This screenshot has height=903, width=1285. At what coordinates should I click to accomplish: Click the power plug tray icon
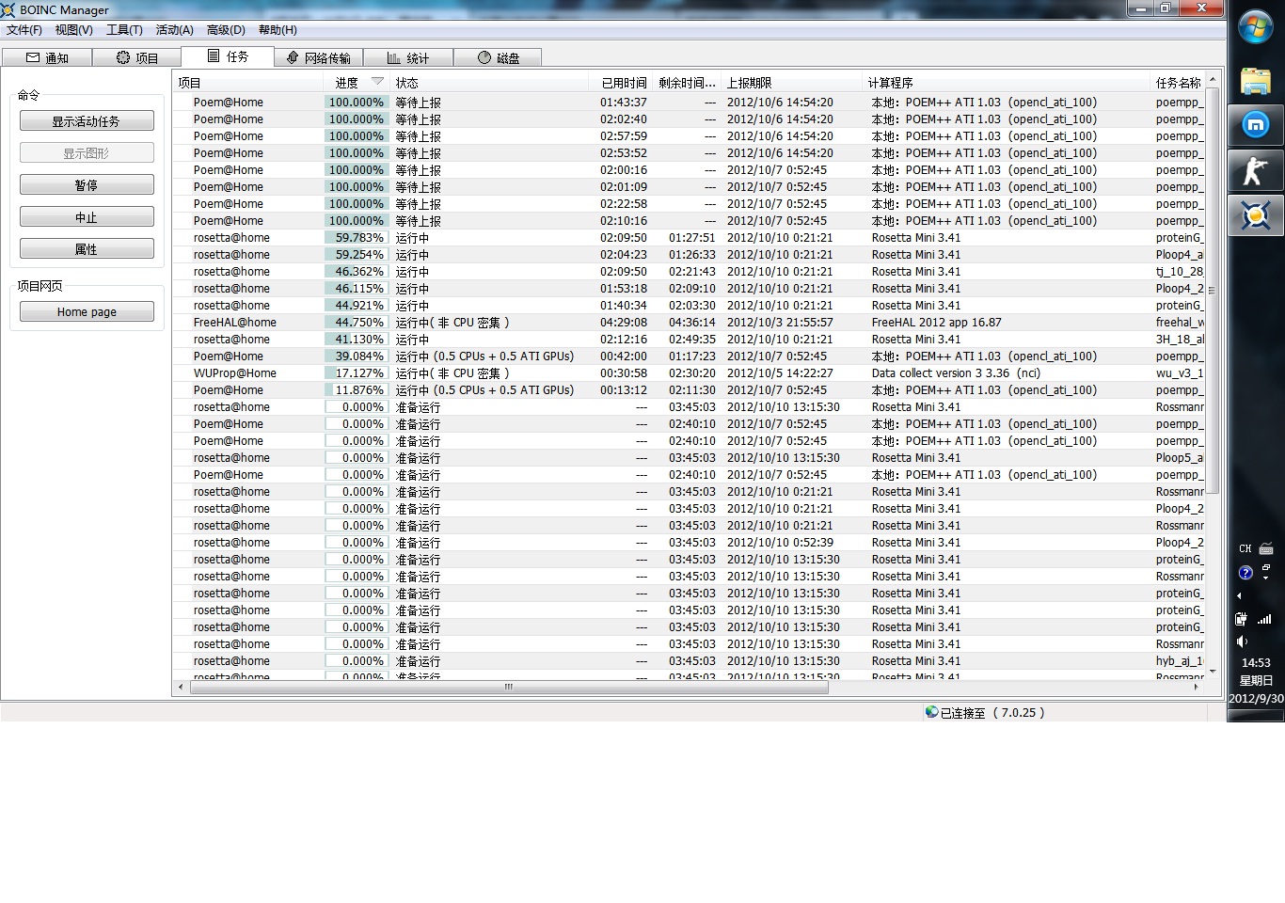click(x=1241, y=619)
